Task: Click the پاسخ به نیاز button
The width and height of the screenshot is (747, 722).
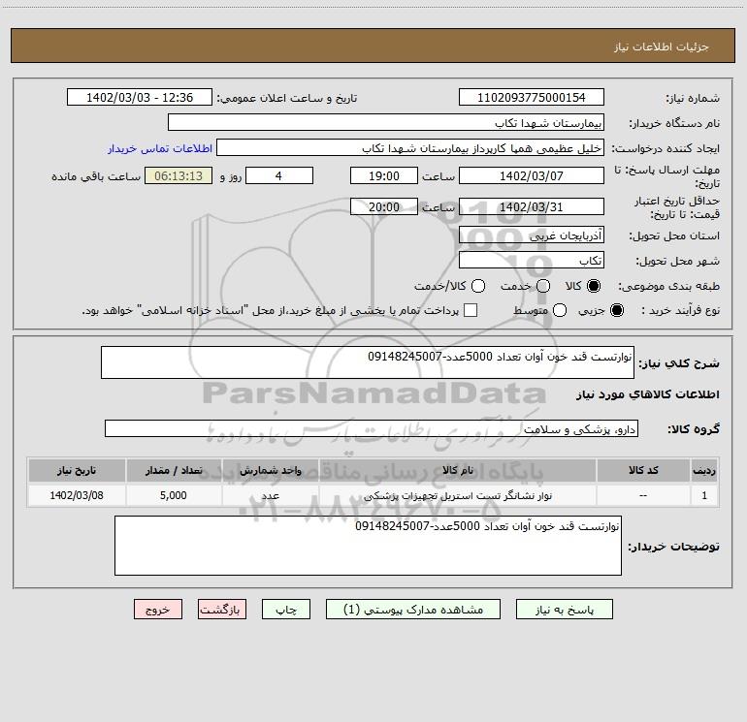Action: point(564,610)
